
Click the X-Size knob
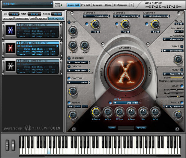pyautogui.click(x=108, y=112)
